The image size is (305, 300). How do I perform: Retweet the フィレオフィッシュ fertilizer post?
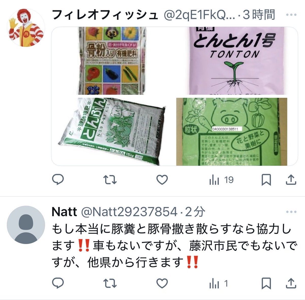pos(110,180)
